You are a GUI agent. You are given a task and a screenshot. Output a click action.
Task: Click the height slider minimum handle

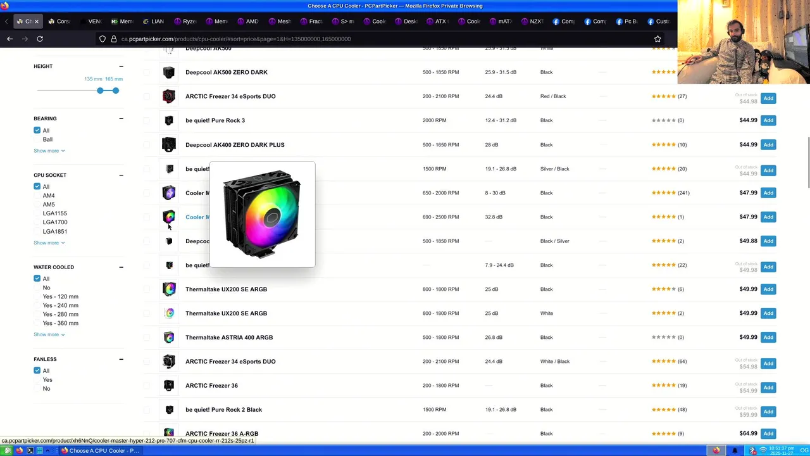point(100,91)
